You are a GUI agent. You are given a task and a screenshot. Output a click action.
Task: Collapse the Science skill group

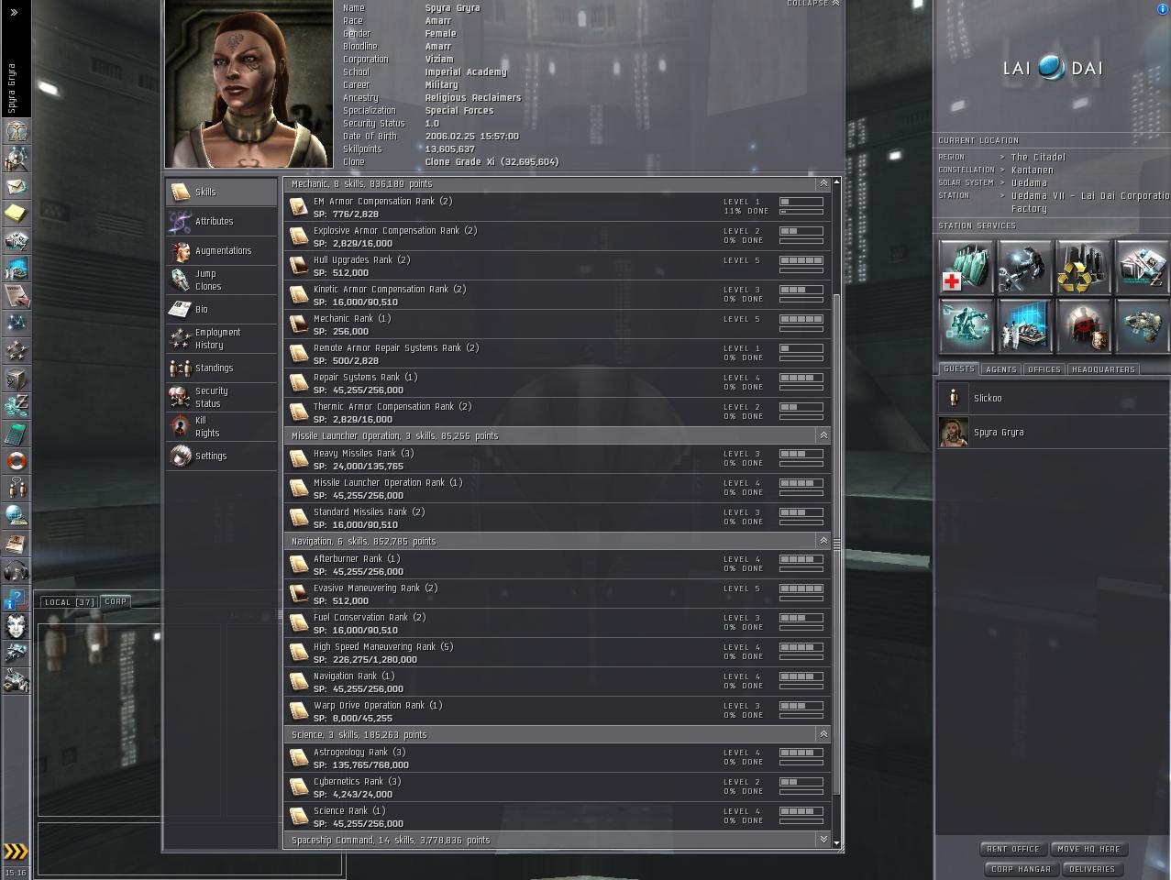[823, 734]
